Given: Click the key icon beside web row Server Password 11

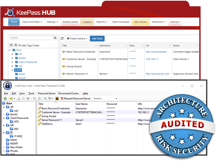Looking at the screenshot, I should click(x=64, y=74).
